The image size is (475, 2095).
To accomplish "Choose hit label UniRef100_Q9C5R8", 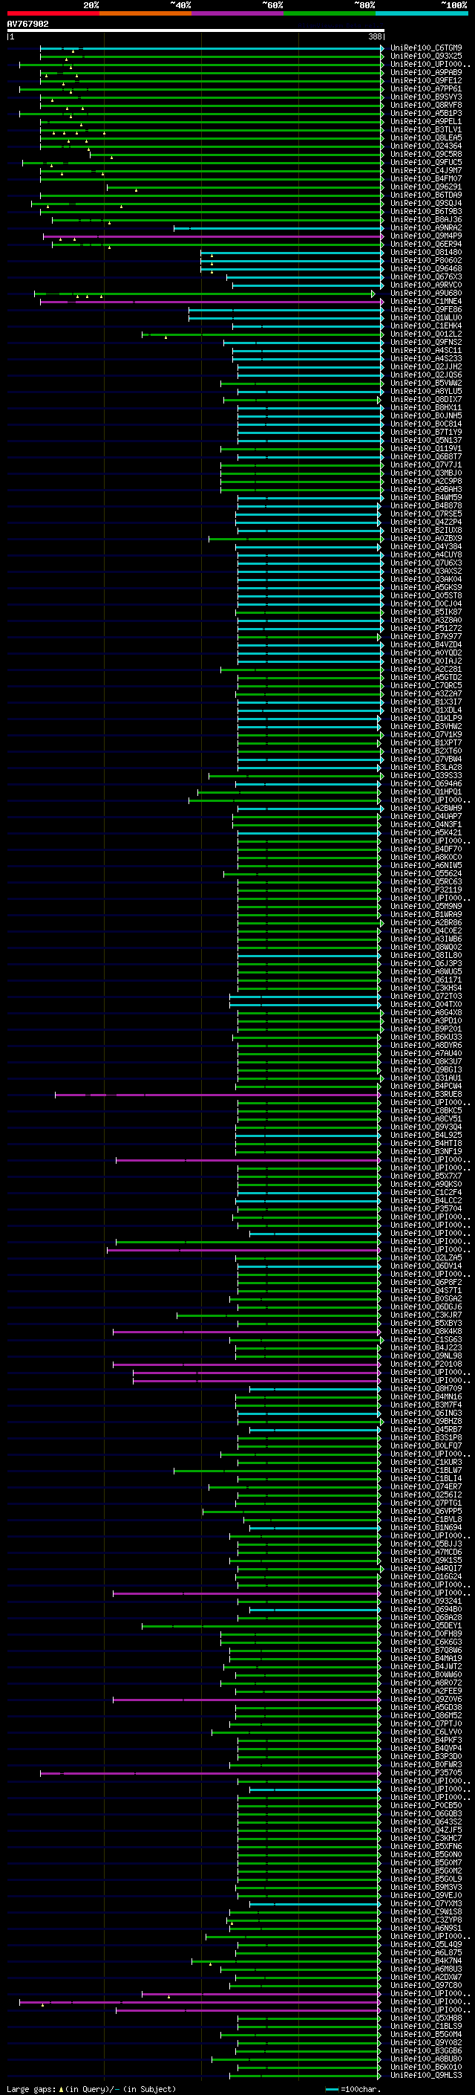I will click(426, 154).
